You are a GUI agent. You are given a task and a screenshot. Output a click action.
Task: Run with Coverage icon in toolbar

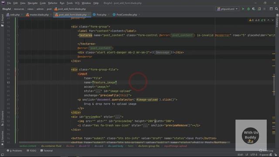[x=254, y=9]
